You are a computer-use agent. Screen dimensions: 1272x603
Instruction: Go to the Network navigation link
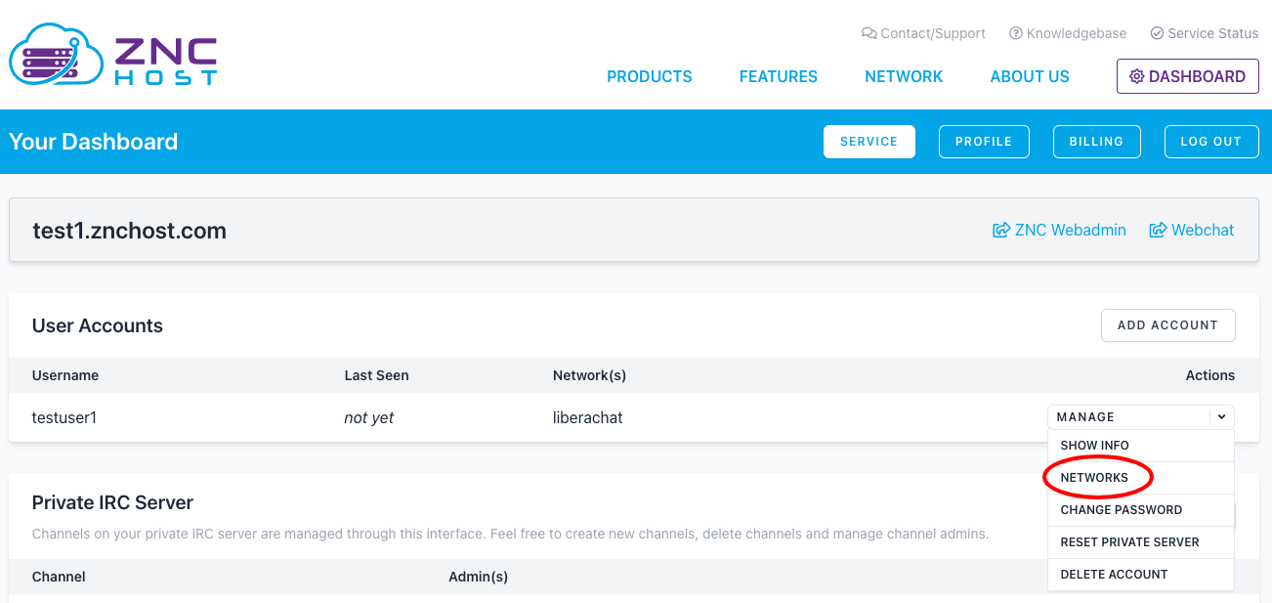tap(904, 76)
